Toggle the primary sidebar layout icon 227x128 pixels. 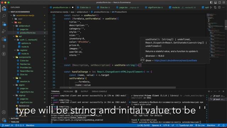tap(211, 2)
